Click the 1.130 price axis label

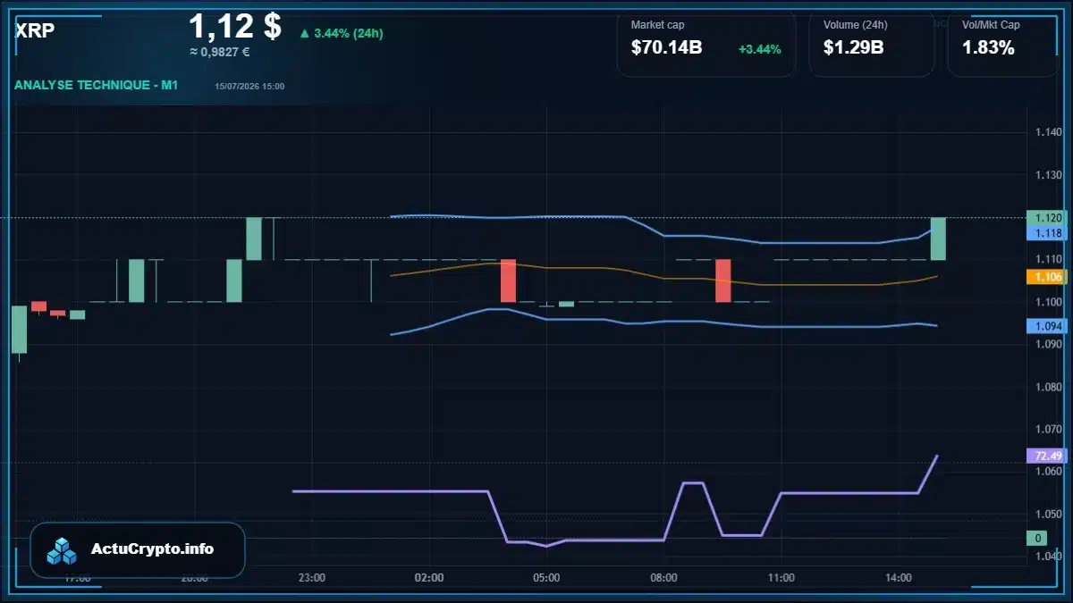click(1048, 175)
